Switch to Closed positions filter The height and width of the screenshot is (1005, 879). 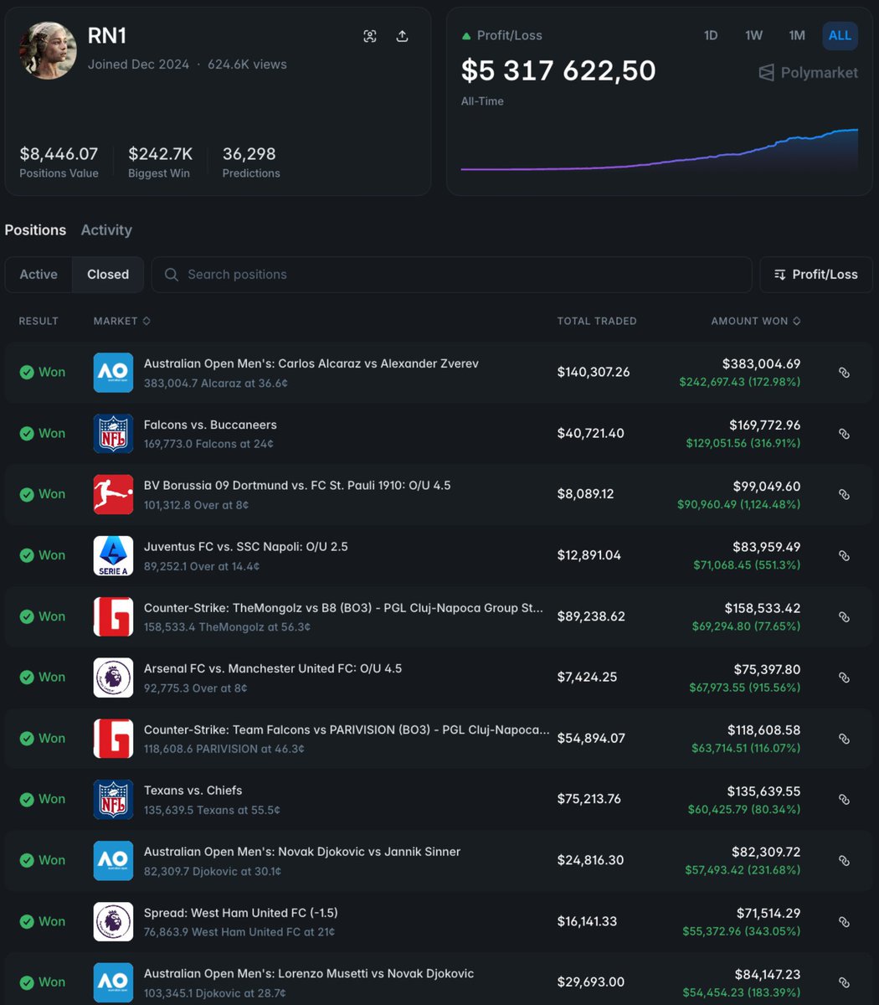tap(108, 274)
